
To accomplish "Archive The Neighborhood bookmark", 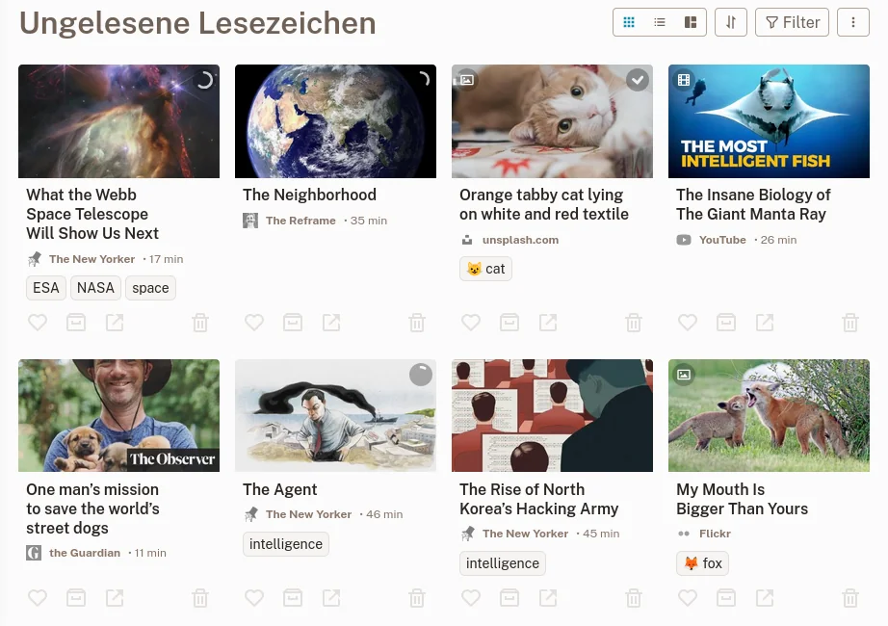I will click(x=293, y=323).
